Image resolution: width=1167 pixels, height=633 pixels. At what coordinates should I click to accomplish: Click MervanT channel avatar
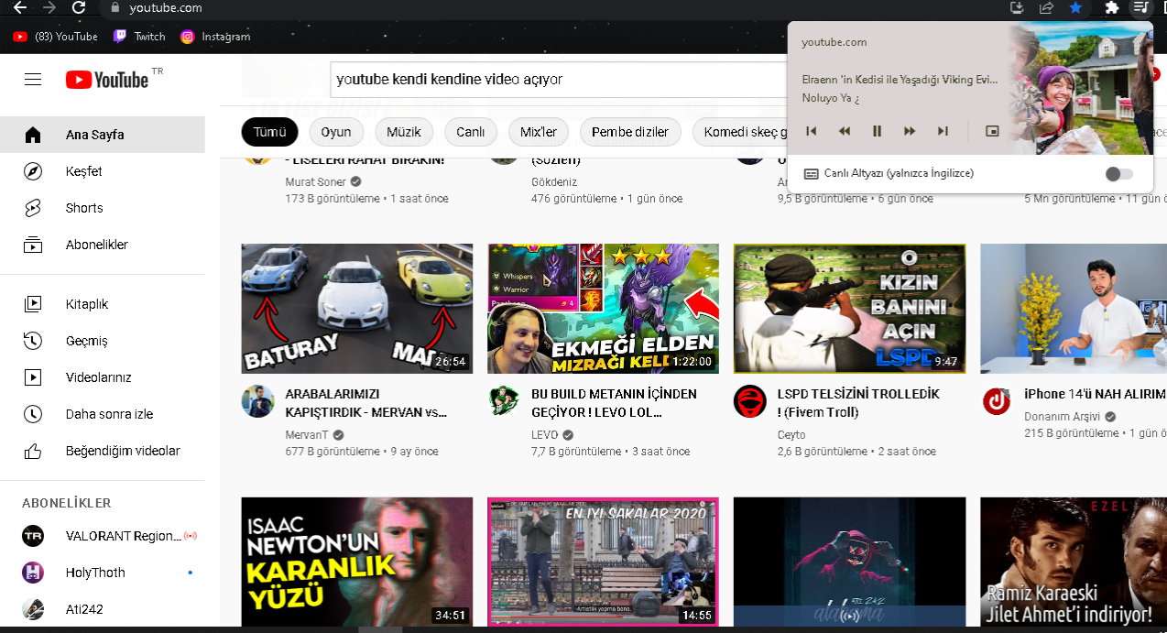click(x=257, y=401)
